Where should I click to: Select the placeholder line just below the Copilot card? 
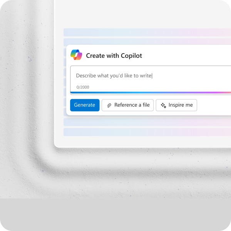[x=147, y=122]
